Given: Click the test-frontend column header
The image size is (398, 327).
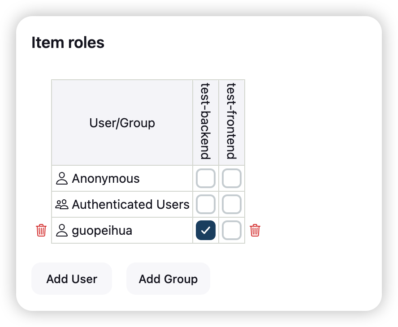Looking at the screenshot, I should click(231, 121).
